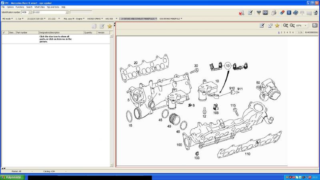Click the fit-to-screen expand arrows icon
The width and height of the screenshot is (320, 180).
click(x=265, y=13)
